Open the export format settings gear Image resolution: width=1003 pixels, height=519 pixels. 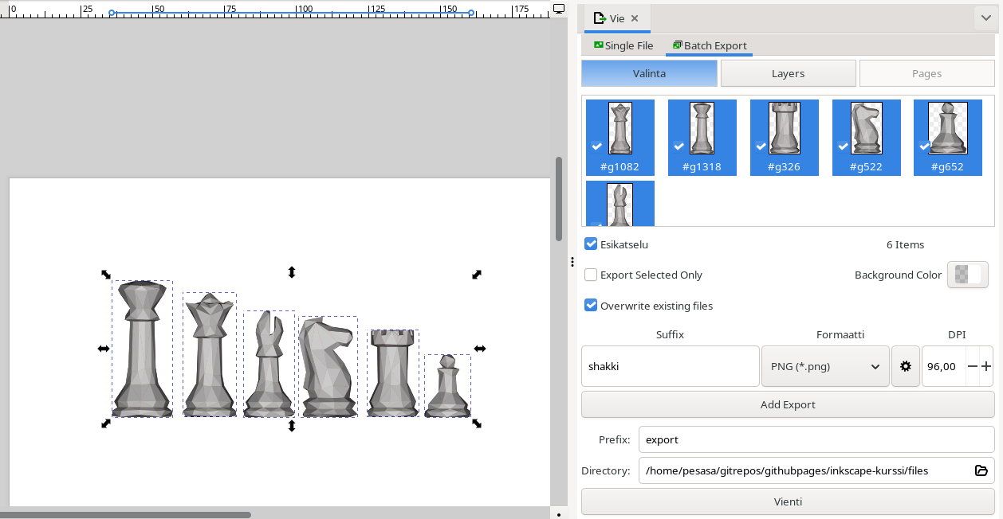click(905, 366)
